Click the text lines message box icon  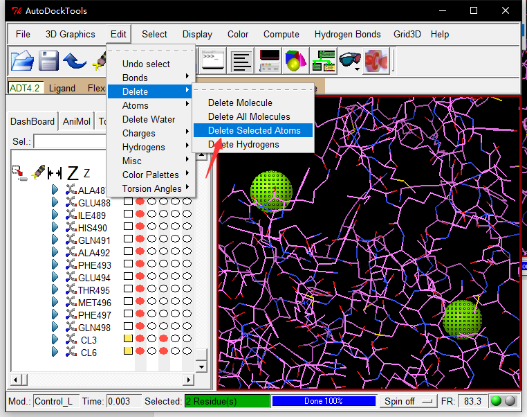pos(241,61)
